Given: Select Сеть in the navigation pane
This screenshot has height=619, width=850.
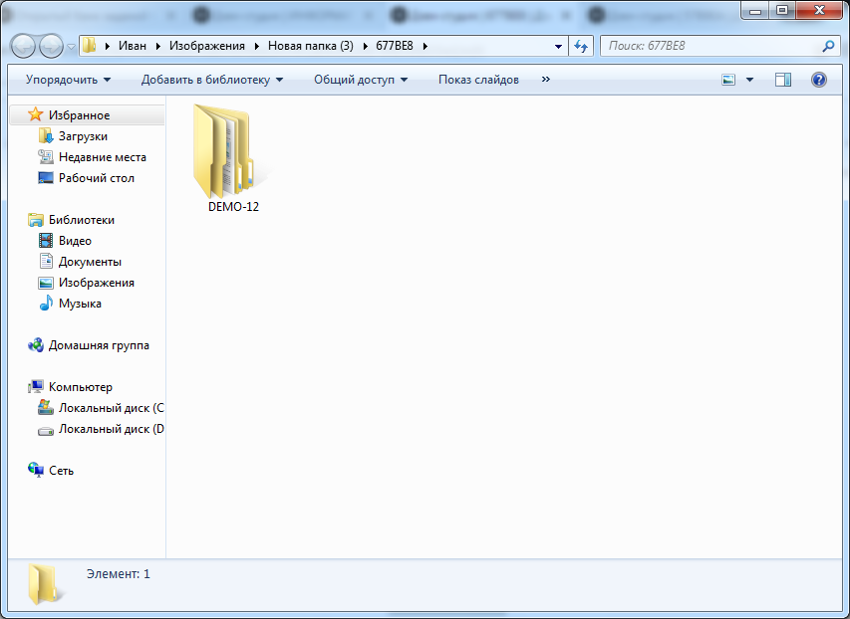Looking at the screenshot, I should click(x=61, y=471).
